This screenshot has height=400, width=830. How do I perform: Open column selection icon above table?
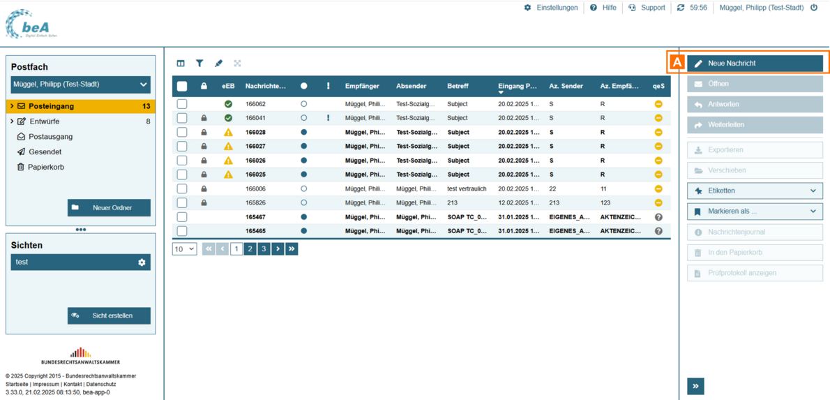(181, 63)
